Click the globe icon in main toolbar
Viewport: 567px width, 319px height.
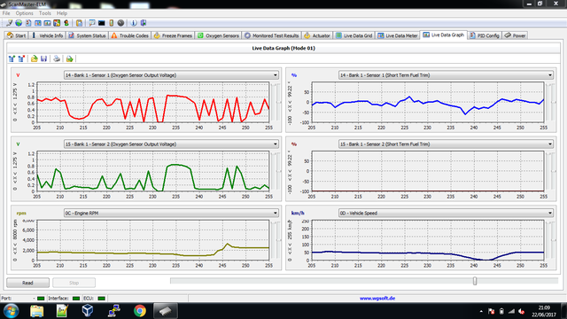tap(19, 23)
